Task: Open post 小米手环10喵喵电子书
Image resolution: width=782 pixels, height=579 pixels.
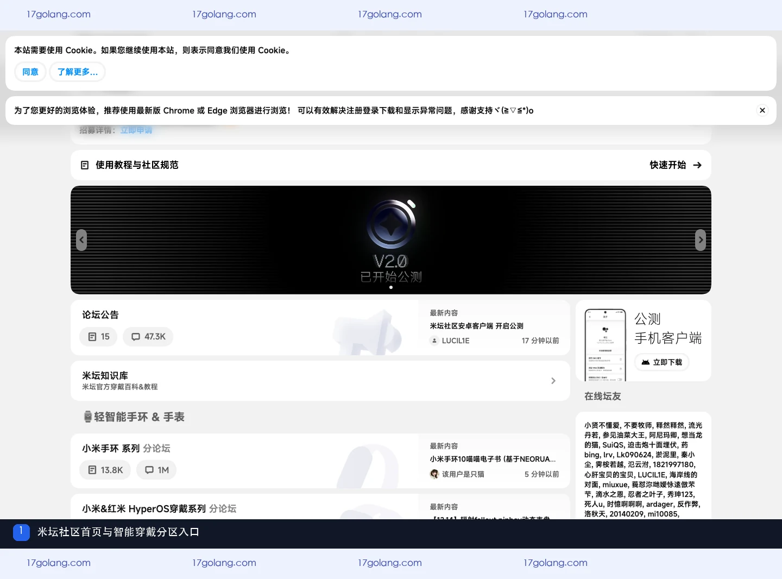Action: [x=493, y=459]
